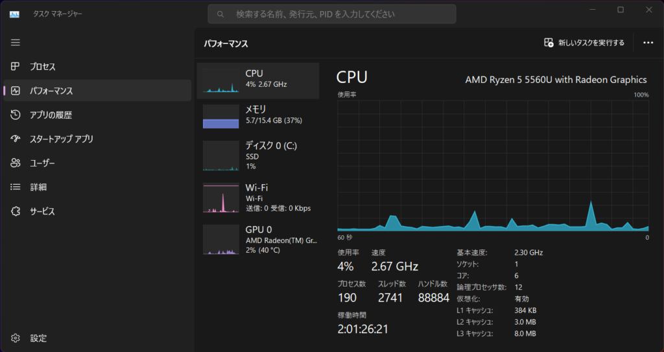Image resolution: width=664 pixels, height=352 pixels.
Task: Close the Task Manager window
Action: (x=648, y=9)
